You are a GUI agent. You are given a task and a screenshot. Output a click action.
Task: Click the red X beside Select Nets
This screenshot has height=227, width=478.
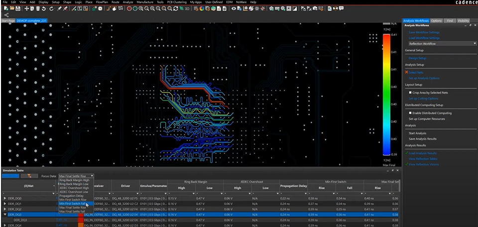click(406, 73)
